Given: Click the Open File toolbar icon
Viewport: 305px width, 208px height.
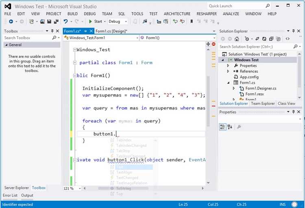Looking at the screenshot, I should tap(42, 22).
